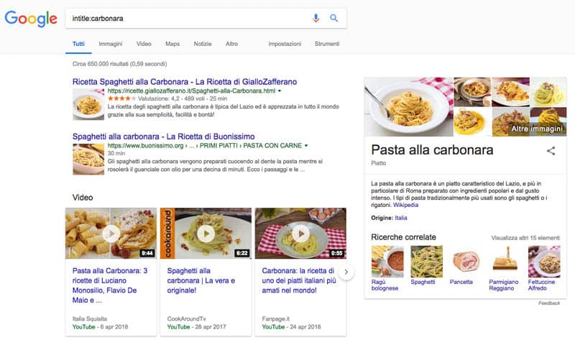The image size is (575, 340).
Task: Open the Spaghetti related search
Action: click(426, 265)
